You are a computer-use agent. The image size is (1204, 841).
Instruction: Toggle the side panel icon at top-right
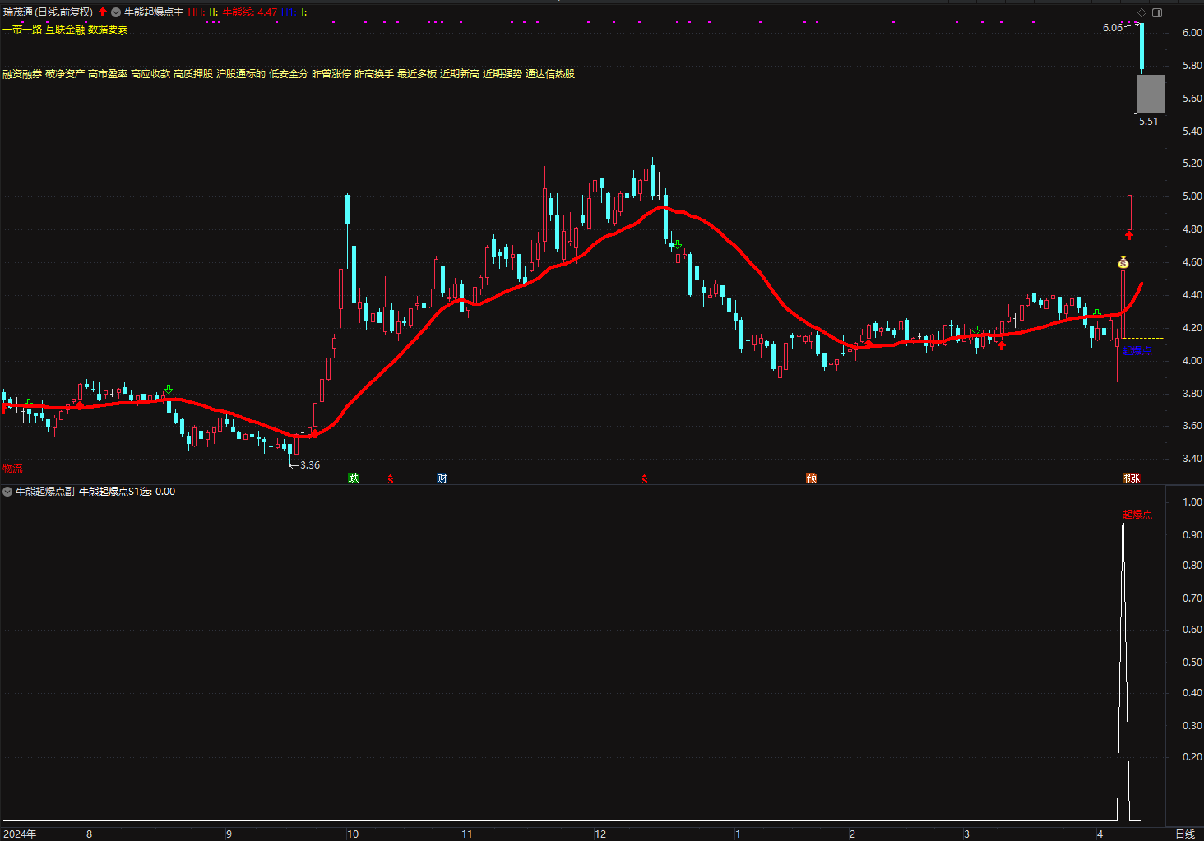click(x=1157, y=12)
